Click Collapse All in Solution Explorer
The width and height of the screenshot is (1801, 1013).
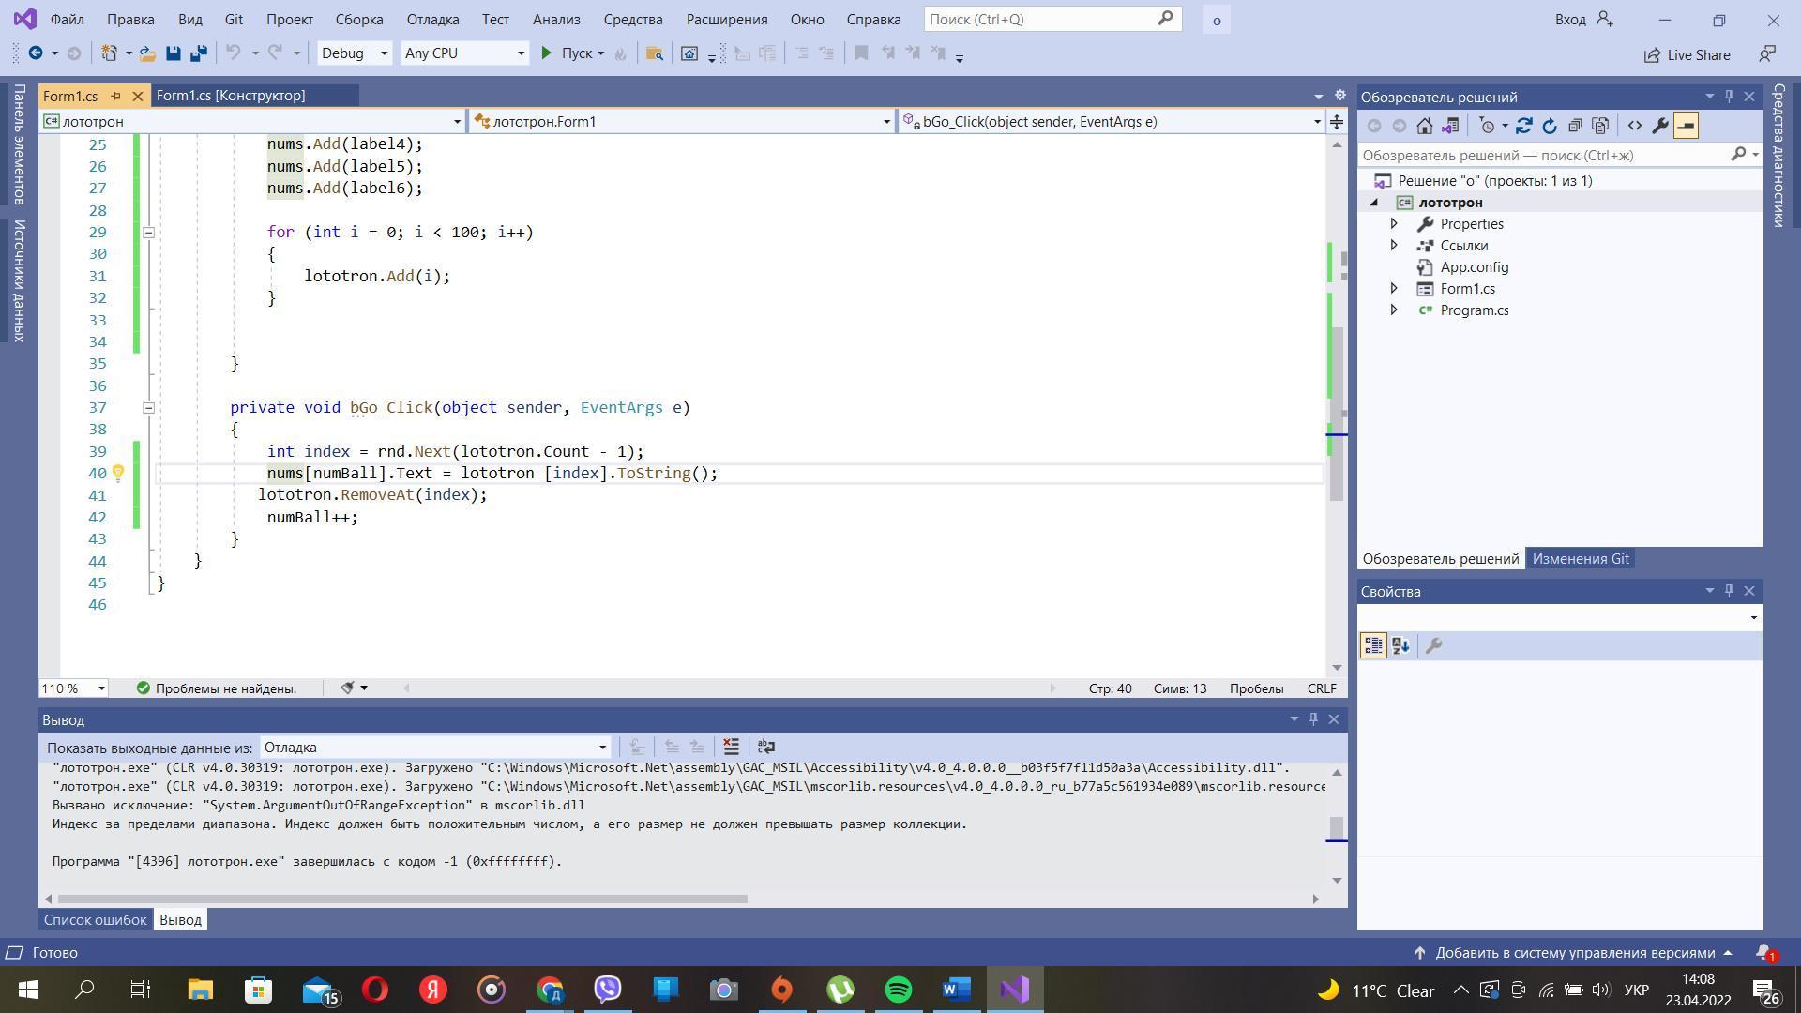point(1575,126)
